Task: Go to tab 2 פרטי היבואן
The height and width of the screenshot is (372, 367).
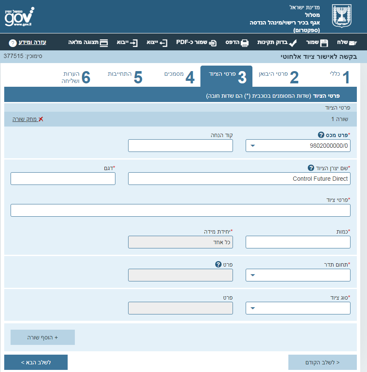Action: 279,77
